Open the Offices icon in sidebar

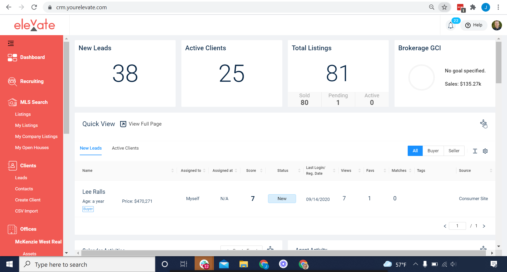point(12,229)
